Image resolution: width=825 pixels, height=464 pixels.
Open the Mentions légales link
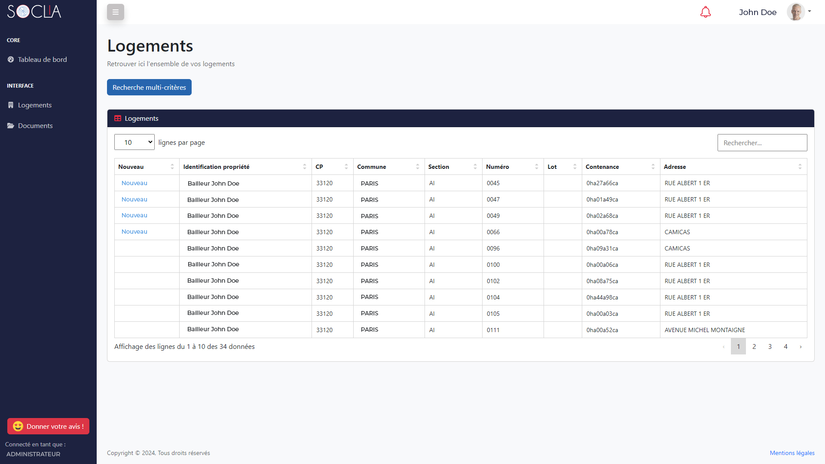tap(792, 453)
